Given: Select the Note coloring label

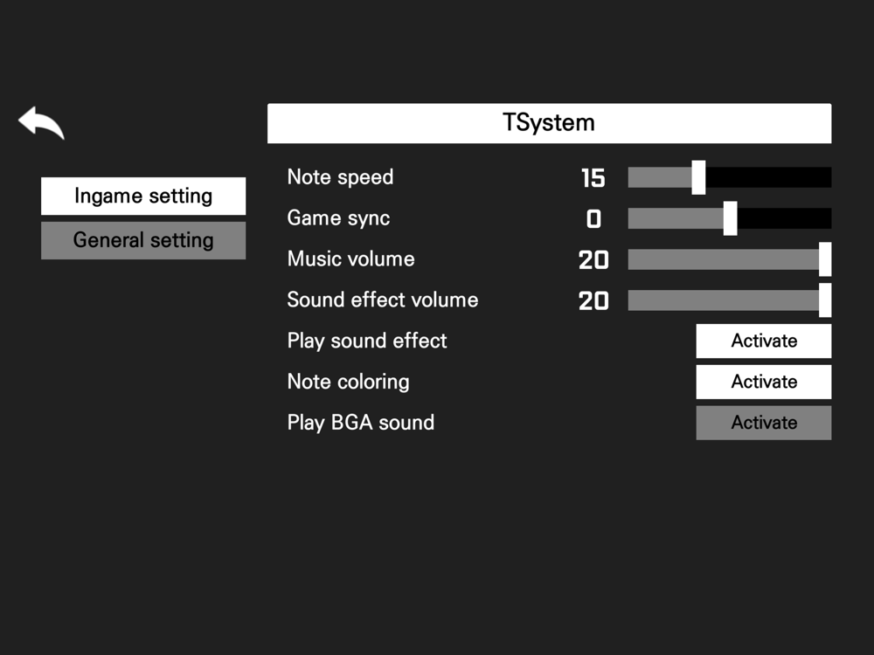Looking at the screenshot, I should 348,382.
